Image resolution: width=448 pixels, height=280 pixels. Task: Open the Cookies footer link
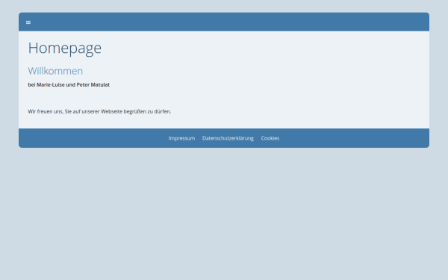[x=270, y=138]
